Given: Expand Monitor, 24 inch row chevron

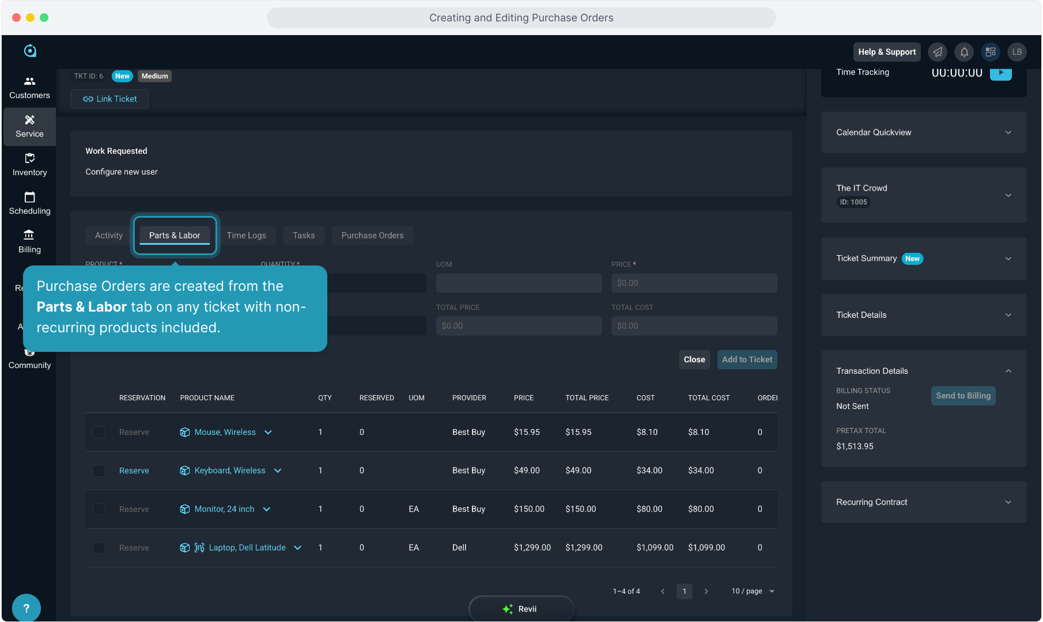Looking at the screenshot, I should [267, 509].
